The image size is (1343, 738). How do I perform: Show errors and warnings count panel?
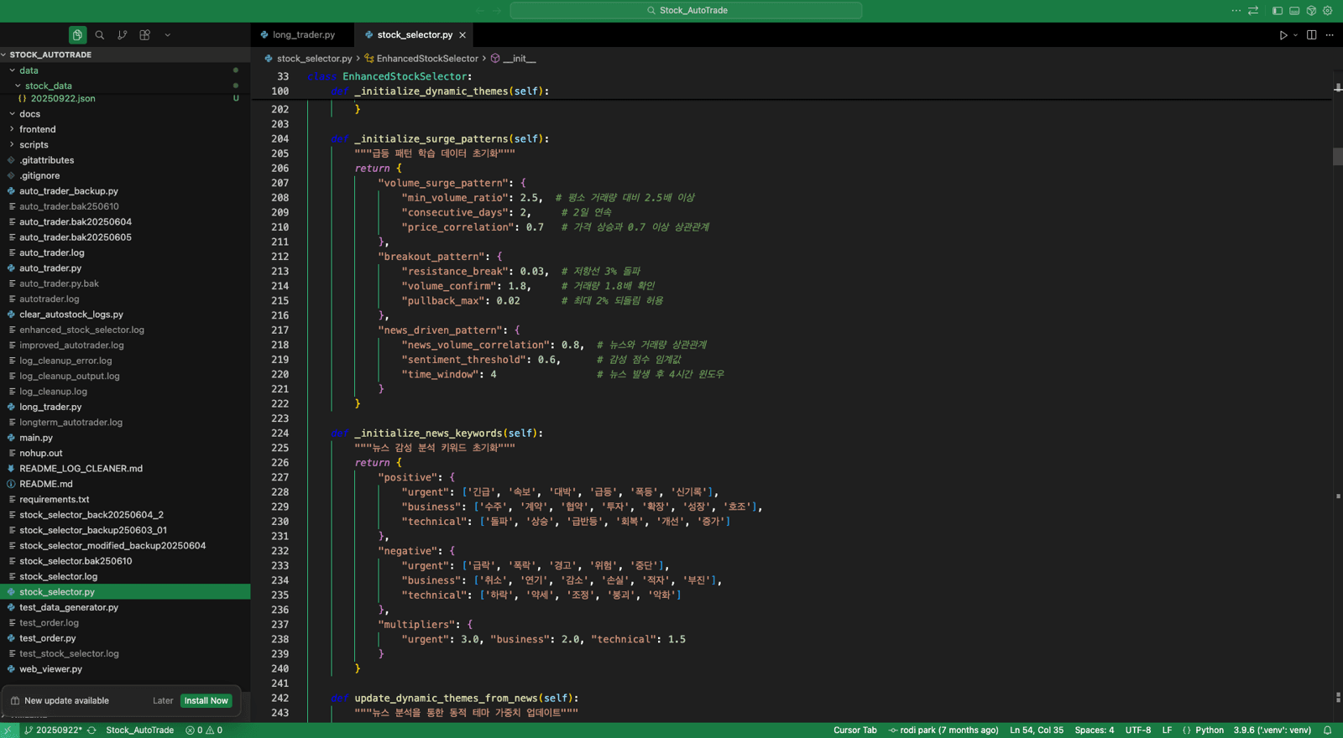point(204,730)
